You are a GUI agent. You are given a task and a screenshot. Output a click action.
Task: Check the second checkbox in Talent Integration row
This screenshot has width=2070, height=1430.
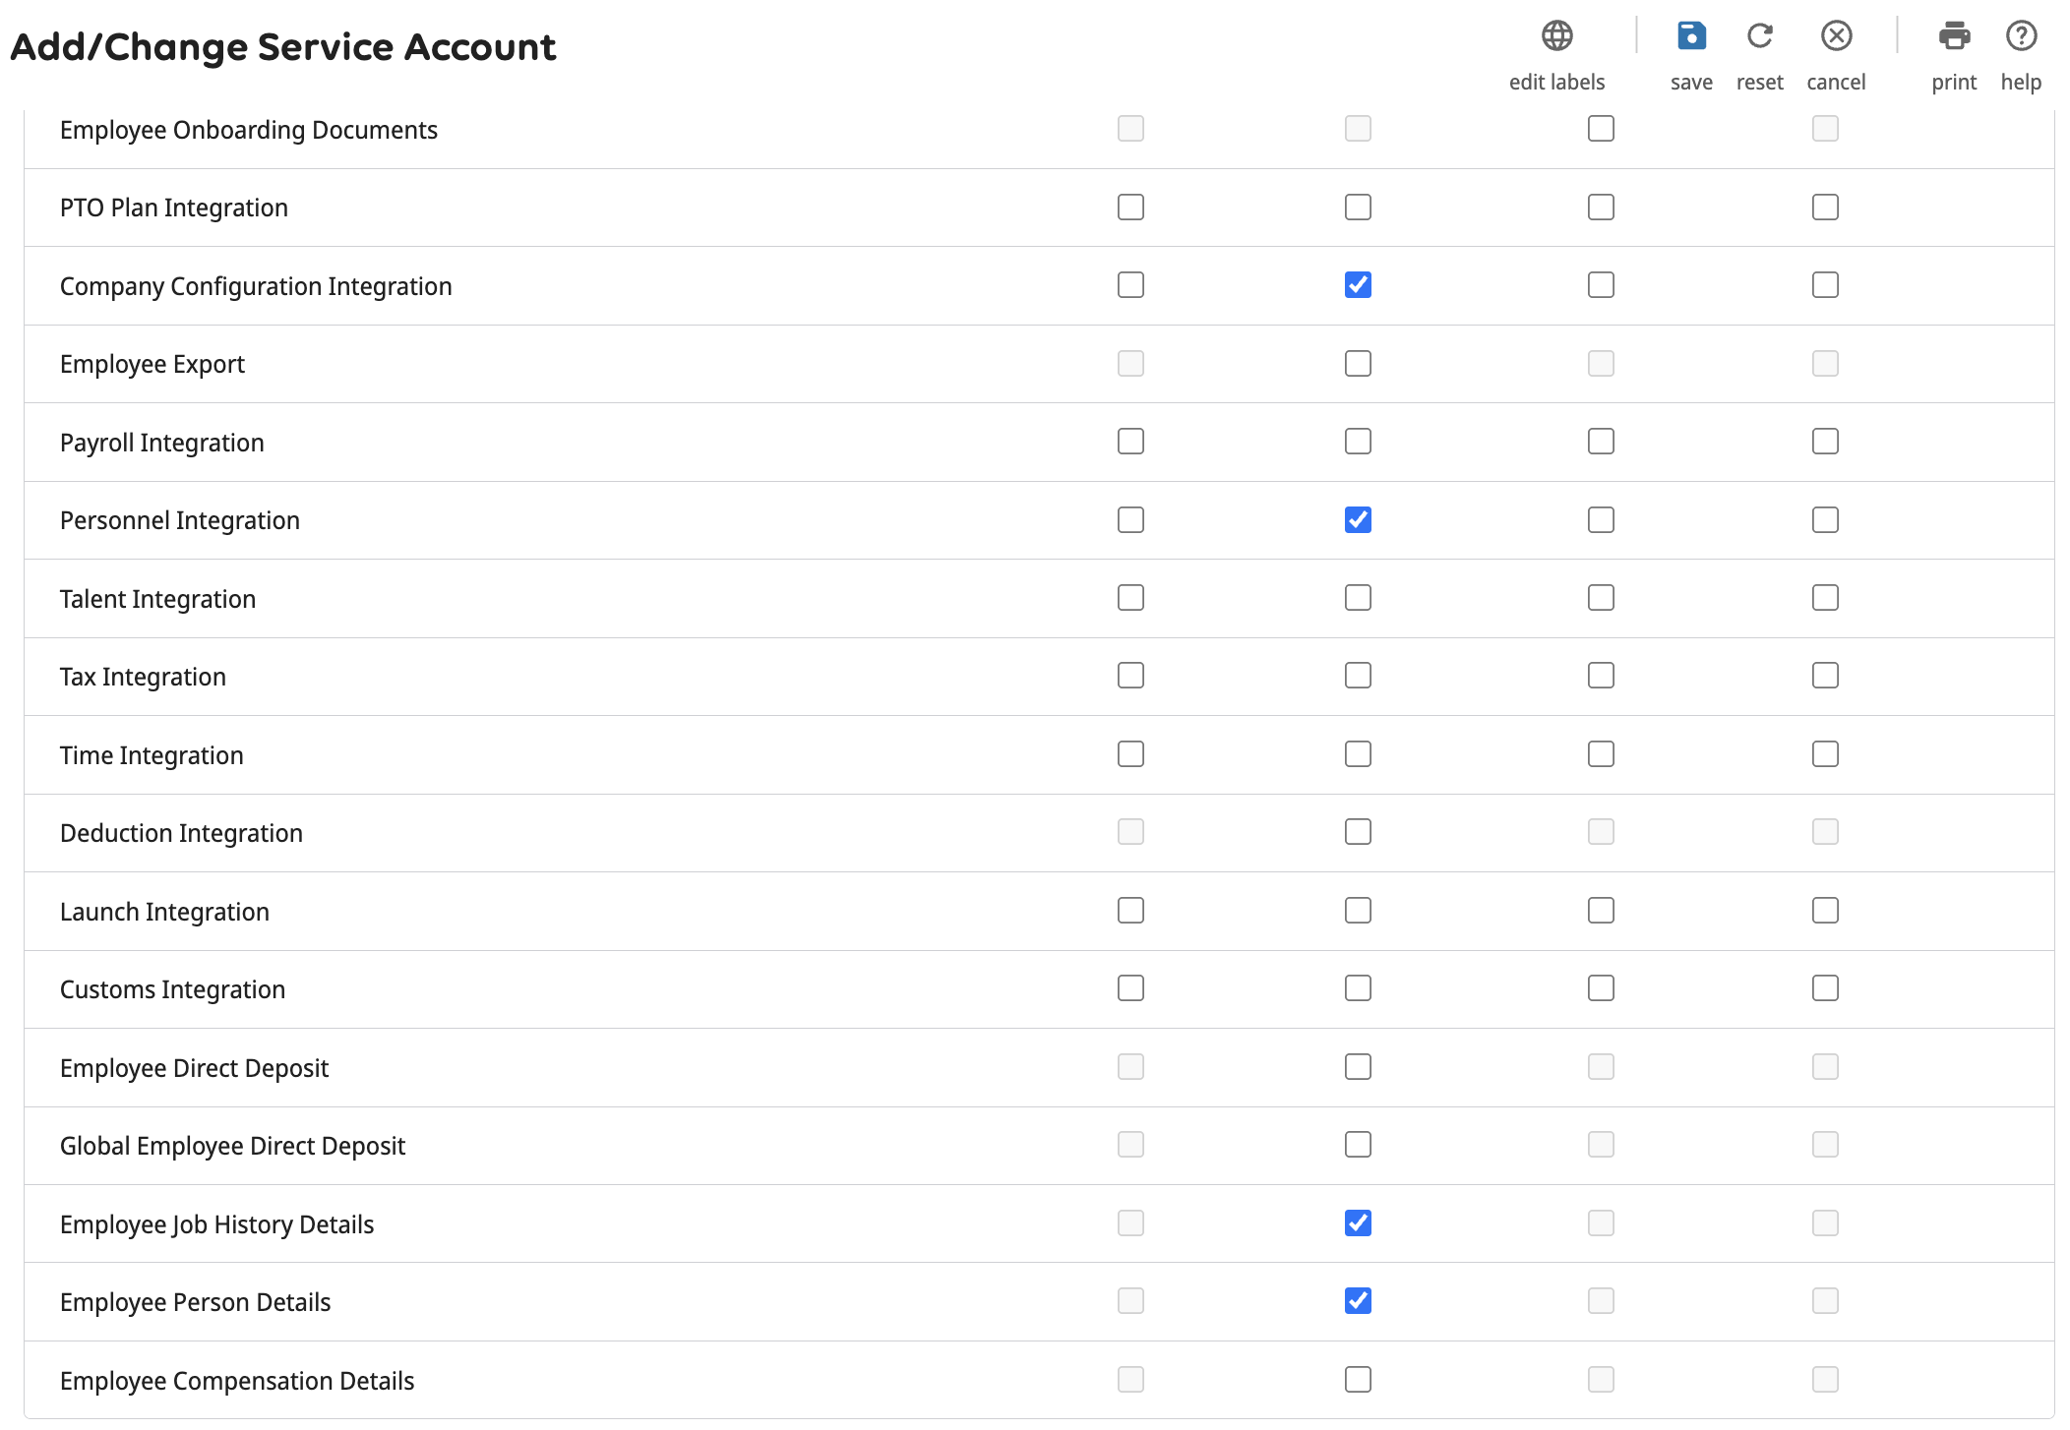pos(1358,598)
